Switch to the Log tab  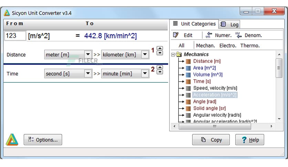(229, 24)
